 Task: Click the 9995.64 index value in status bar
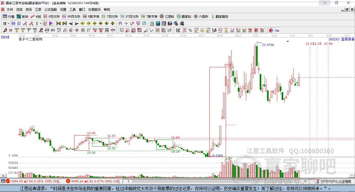77,181
